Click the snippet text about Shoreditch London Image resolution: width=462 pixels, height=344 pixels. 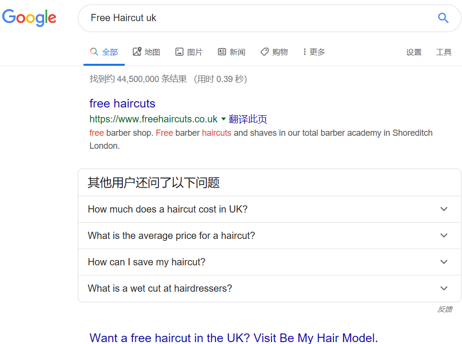pyautogui.click(x=261, y=139)
